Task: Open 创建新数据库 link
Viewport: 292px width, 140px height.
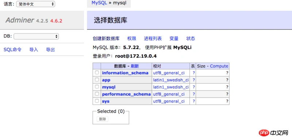Action: click(106, 39)
